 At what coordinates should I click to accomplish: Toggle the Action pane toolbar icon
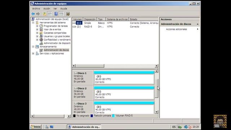(61, 14)
